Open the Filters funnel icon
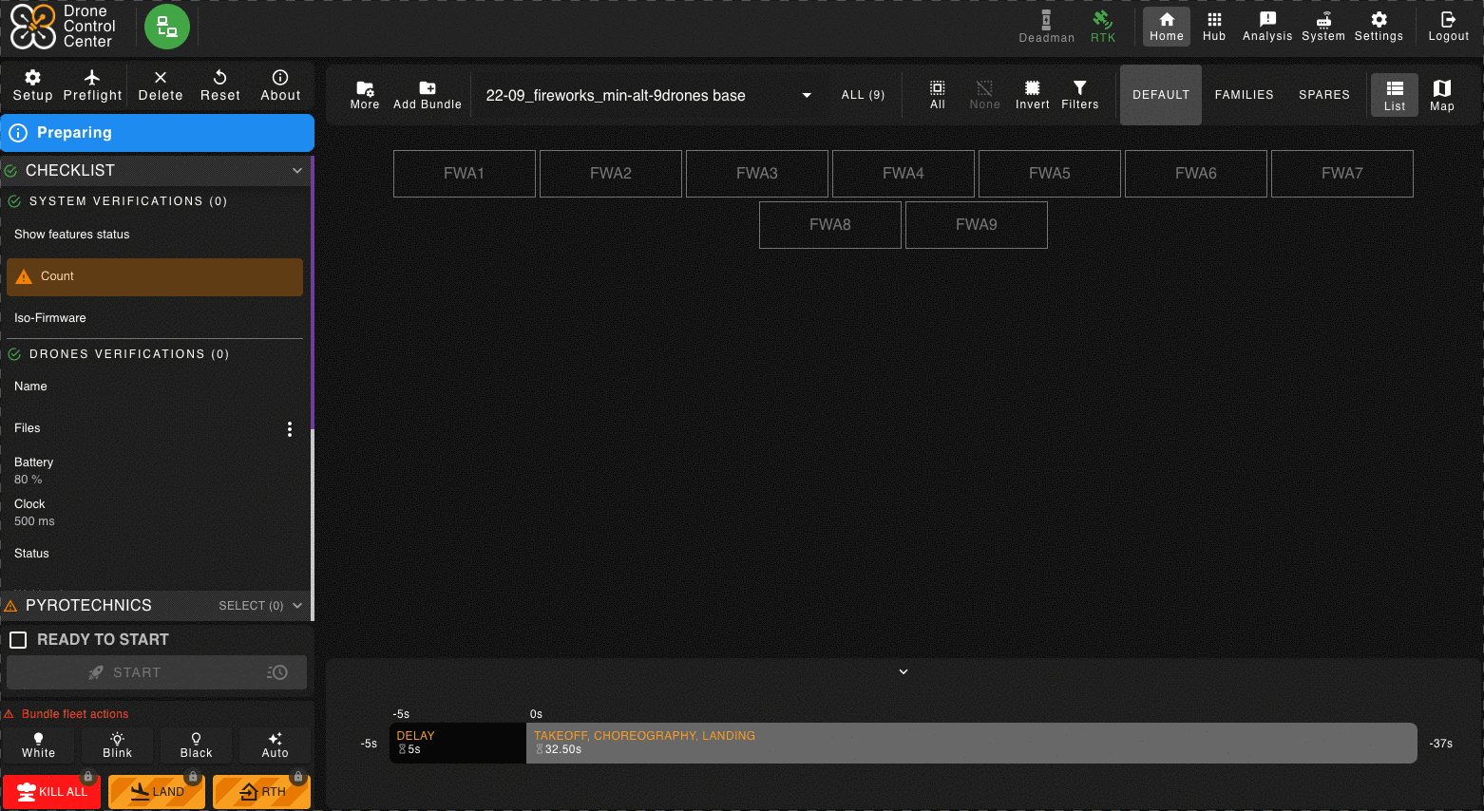 click(1079, 87)
